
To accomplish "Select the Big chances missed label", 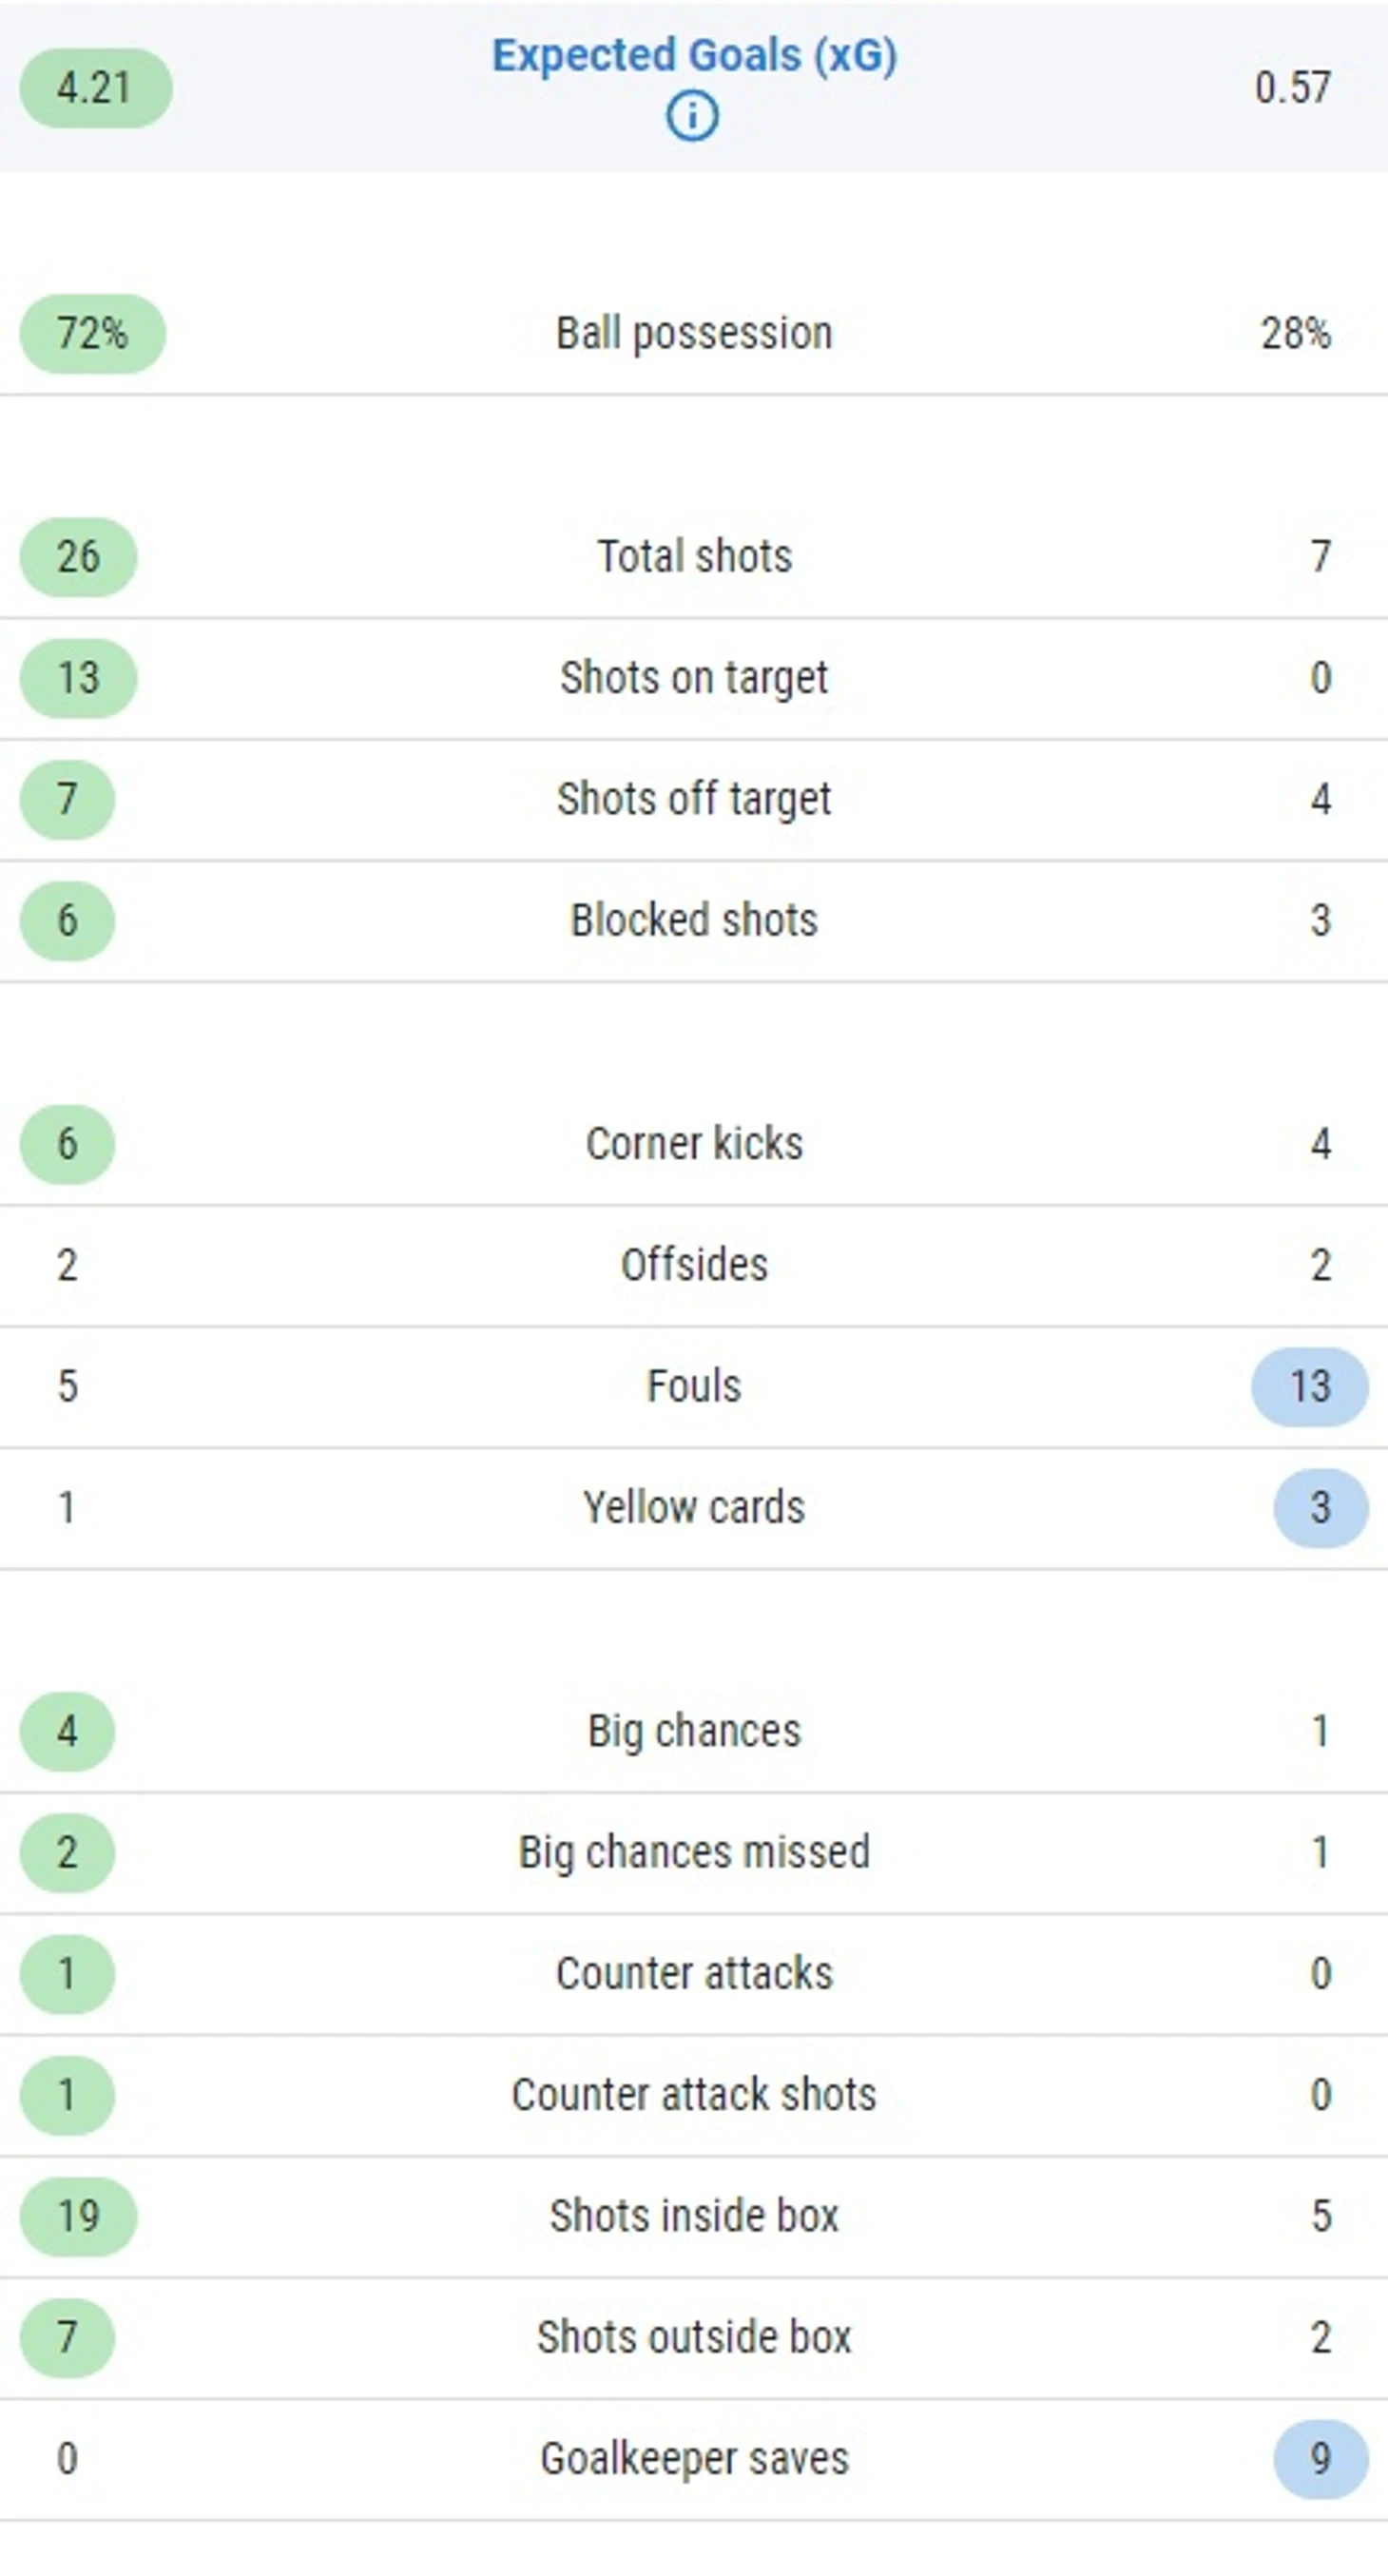I will [694, 1852].
